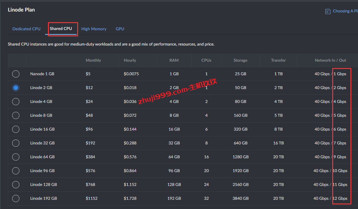358x209 pixels.
Task: Choose the Linode 8 GB plan radio
Action: click(16, 115)
